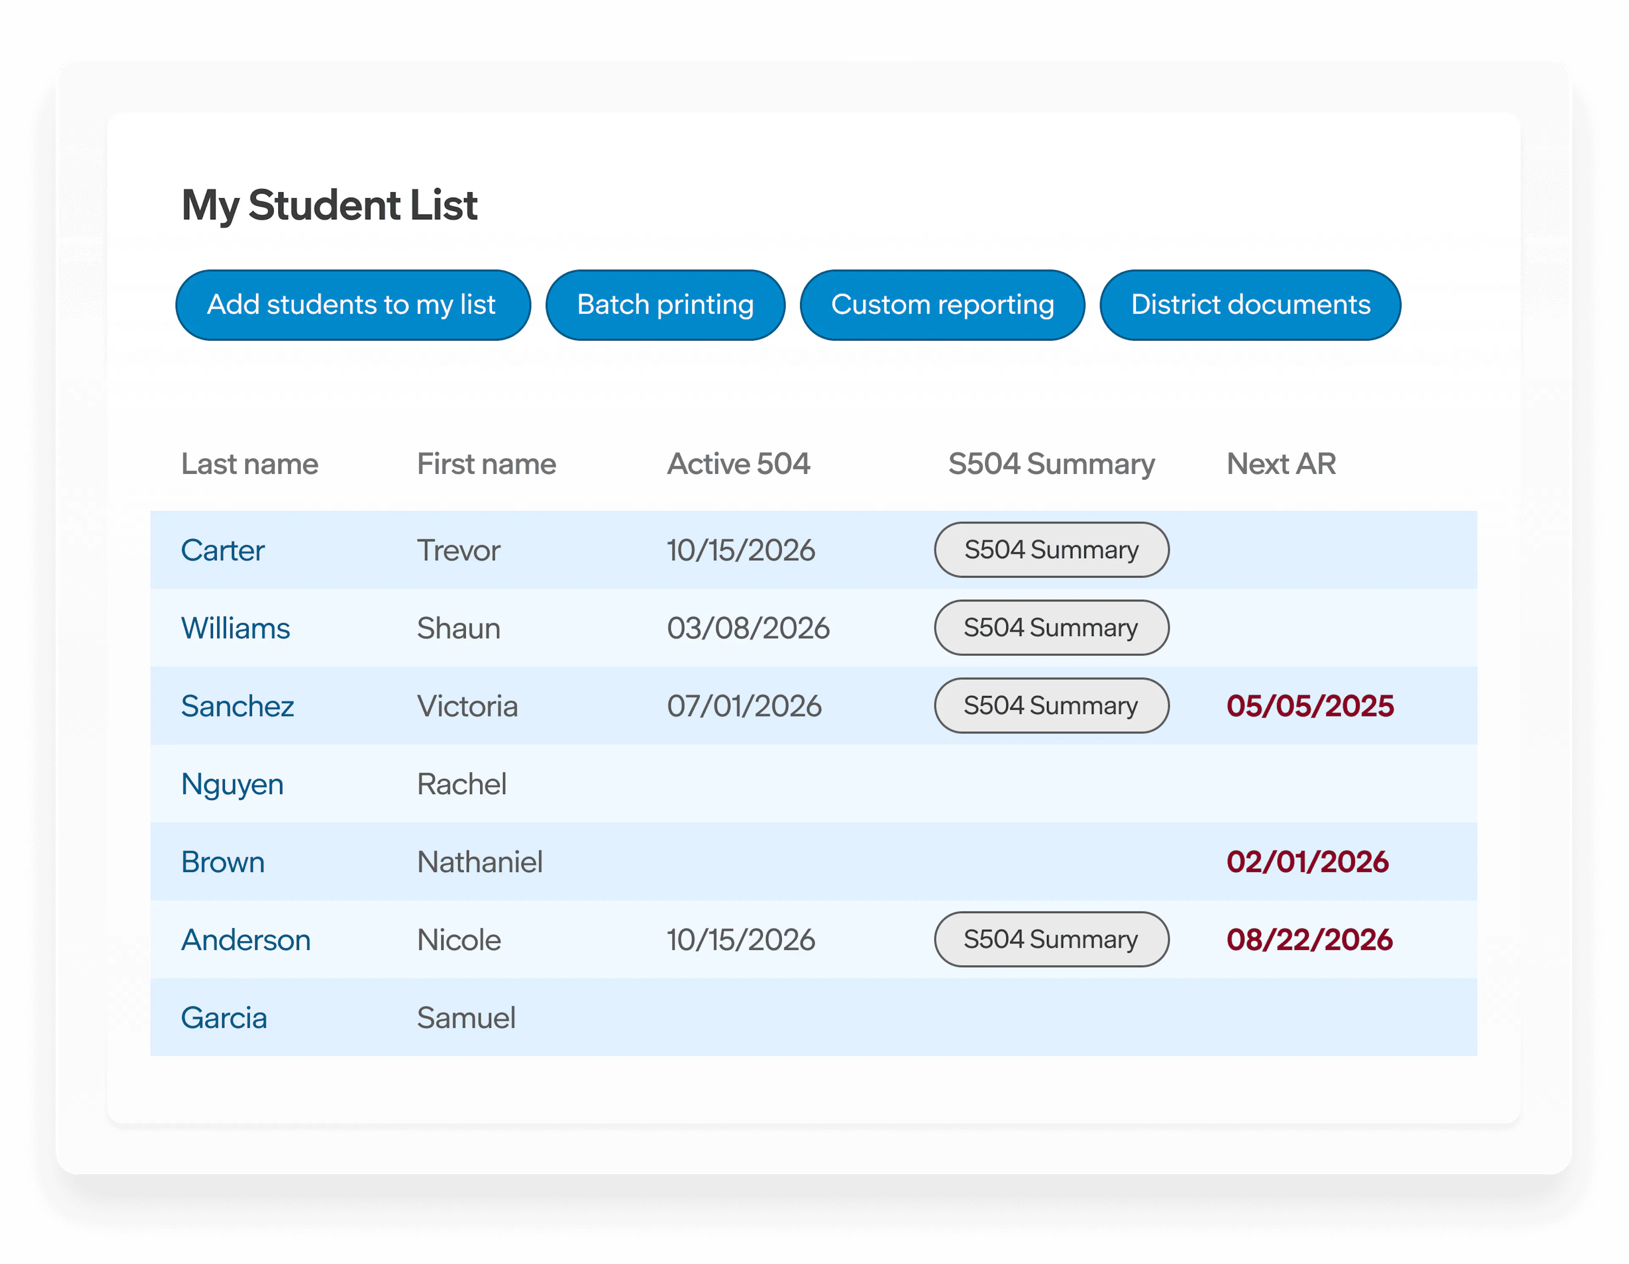This screenshot has height=1264, width=1629.
Task: View S504 Summary for Sanchez
Action: click(1052, 705)
